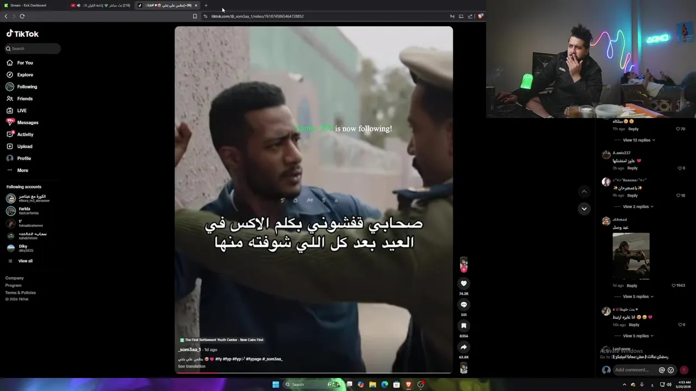
Task: Like the comment with 1943 likes
Action: (674, 286)
